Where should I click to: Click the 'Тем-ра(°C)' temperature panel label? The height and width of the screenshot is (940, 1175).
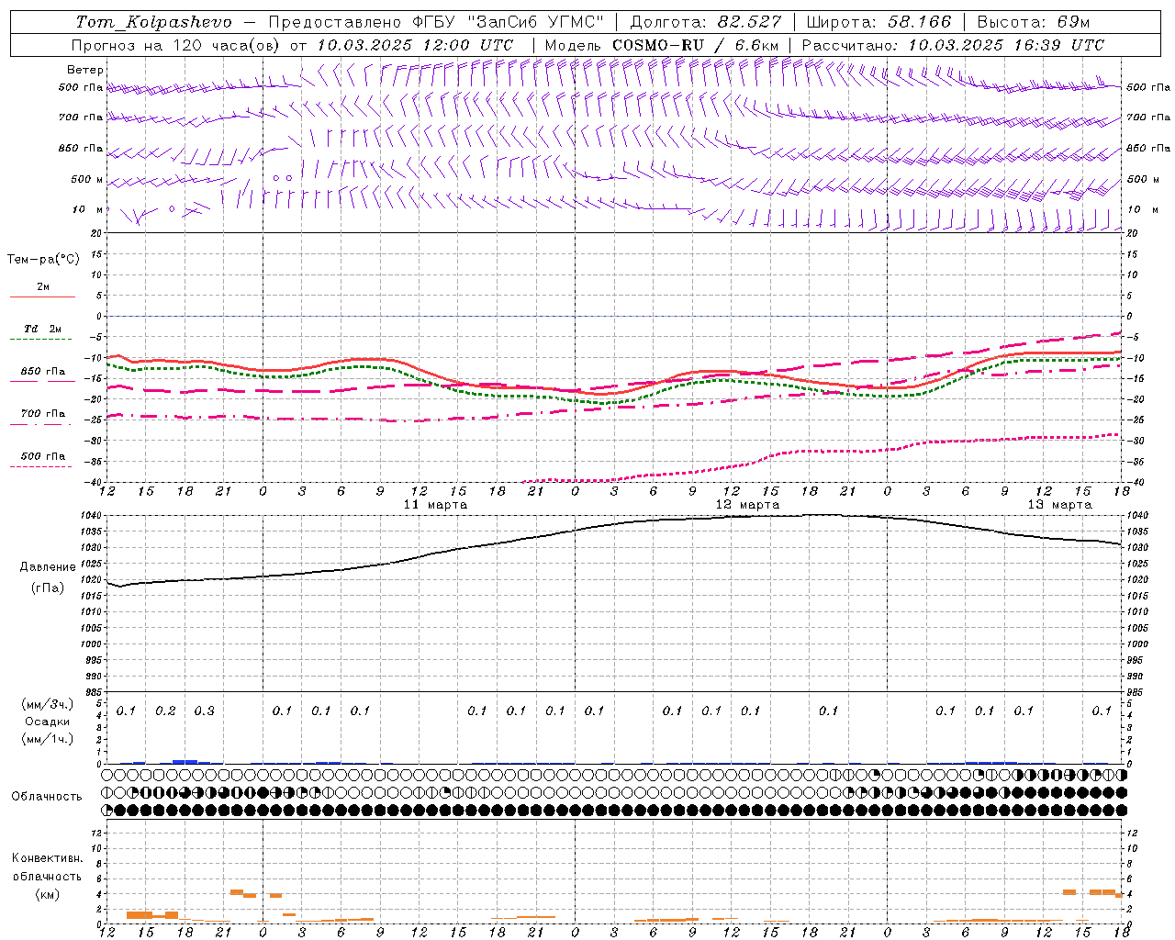(43, 260)
